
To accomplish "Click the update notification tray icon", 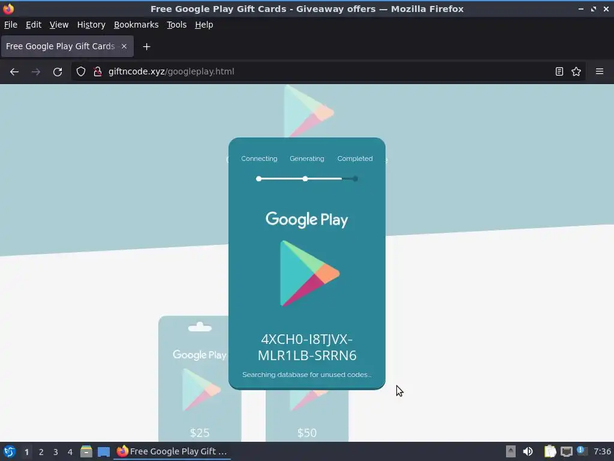I will point(582,451).
